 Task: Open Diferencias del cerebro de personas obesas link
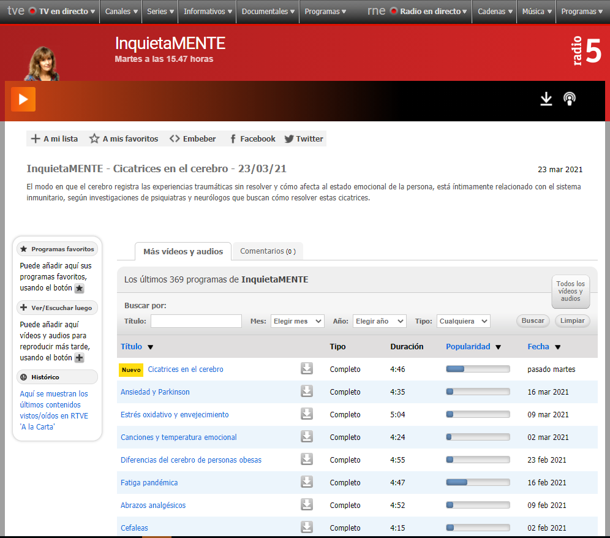191,460
